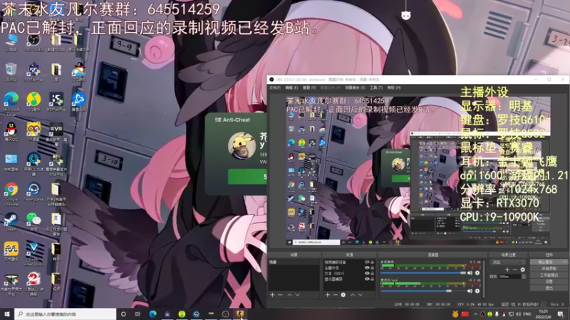Image resolution: width=570 pixels, height=320 pixels.
Task: Open desktop audio mixer settings gear
Action: click(x=477, y=273)
